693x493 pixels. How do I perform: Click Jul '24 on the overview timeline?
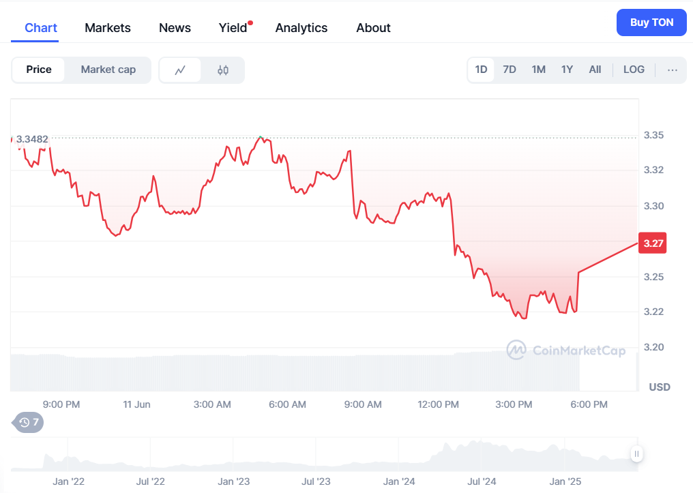coord(482,481)
